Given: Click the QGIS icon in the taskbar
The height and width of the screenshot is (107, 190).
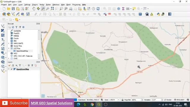Looking at the screenshot, I should 99,104.
